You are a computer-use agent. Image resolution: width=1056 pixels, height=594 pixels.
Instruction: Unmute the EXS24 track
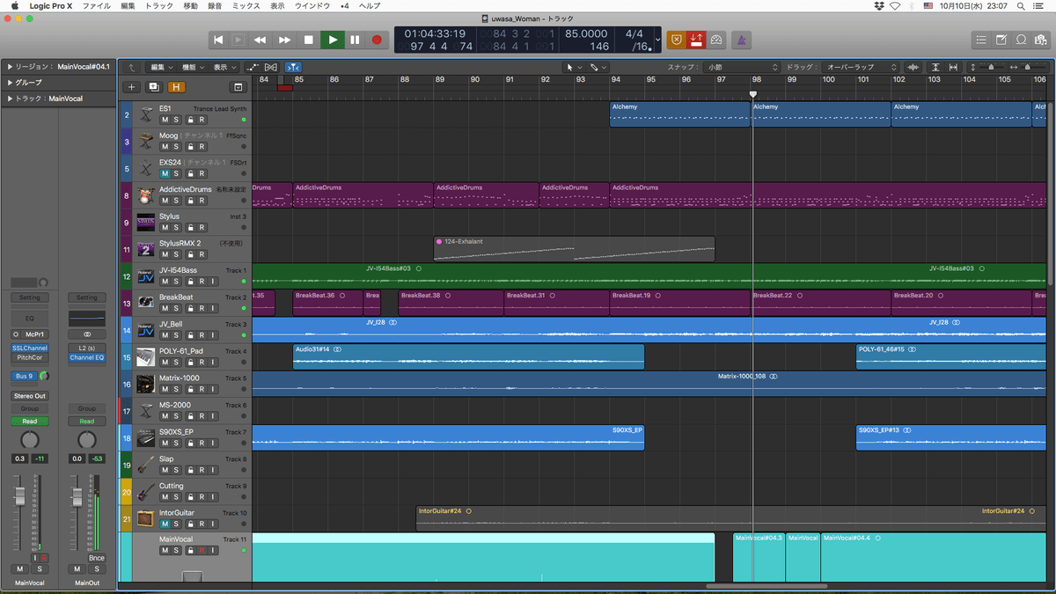(165, 173)
